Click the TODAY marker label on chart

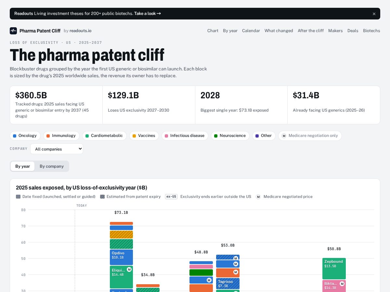[x=82, y=206]
